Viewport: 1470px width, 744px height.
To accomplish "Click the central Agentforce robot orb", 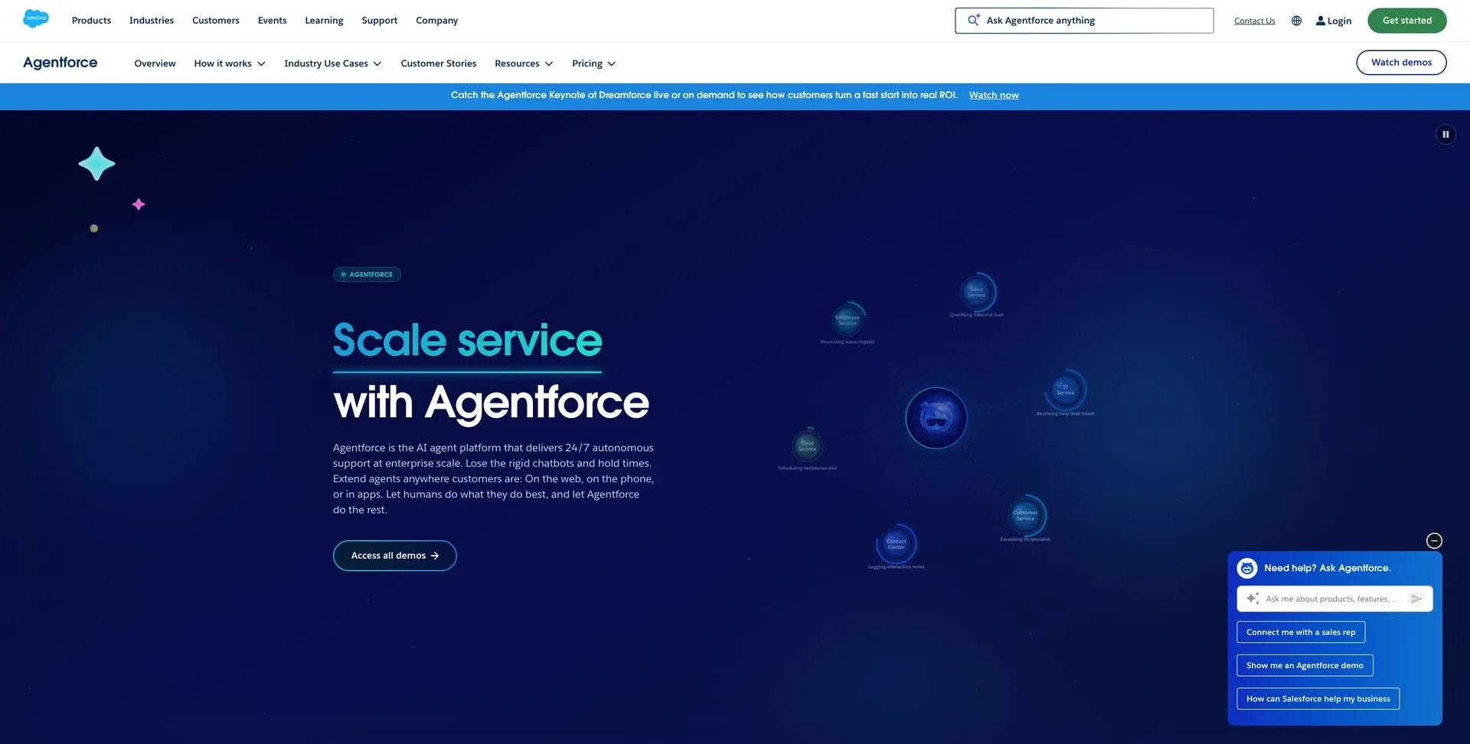I will pos(936,418).
